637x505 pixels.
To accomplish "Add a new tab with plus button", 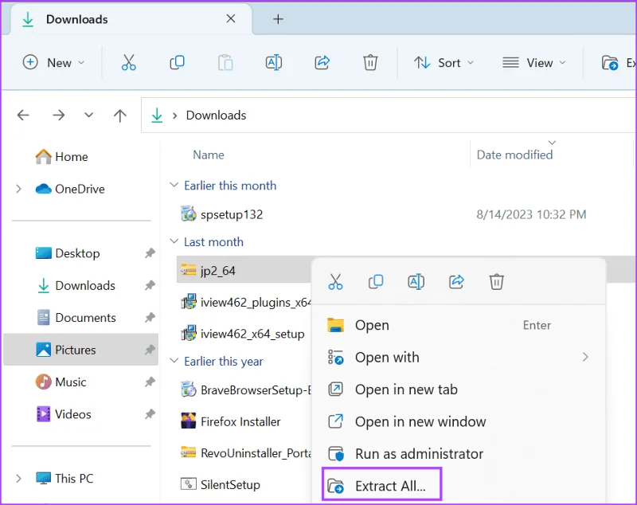I will [278, 19].
